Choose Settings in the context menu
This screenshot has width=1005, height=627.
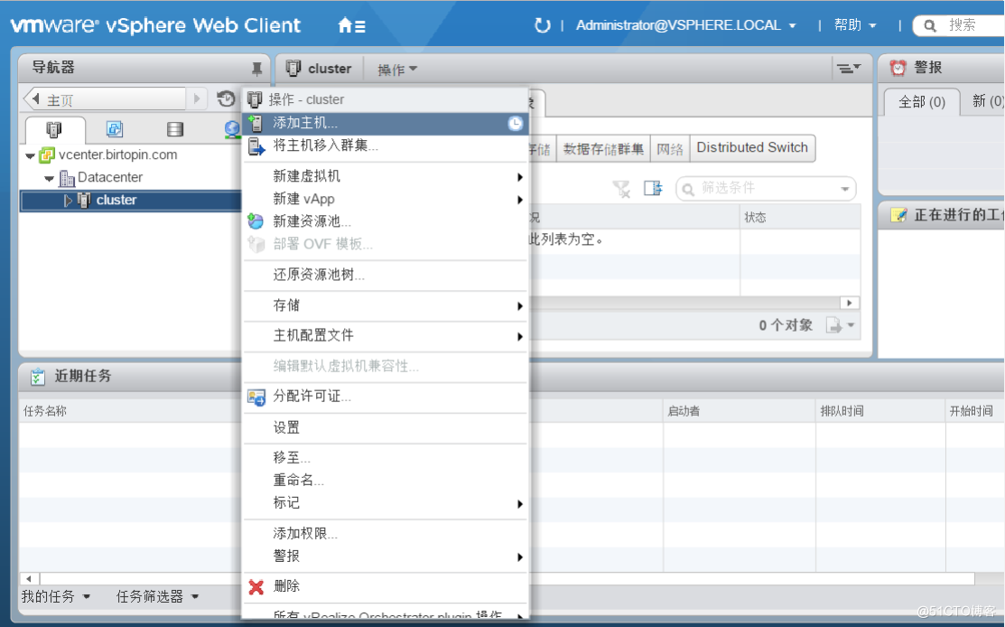click(386, 427)
